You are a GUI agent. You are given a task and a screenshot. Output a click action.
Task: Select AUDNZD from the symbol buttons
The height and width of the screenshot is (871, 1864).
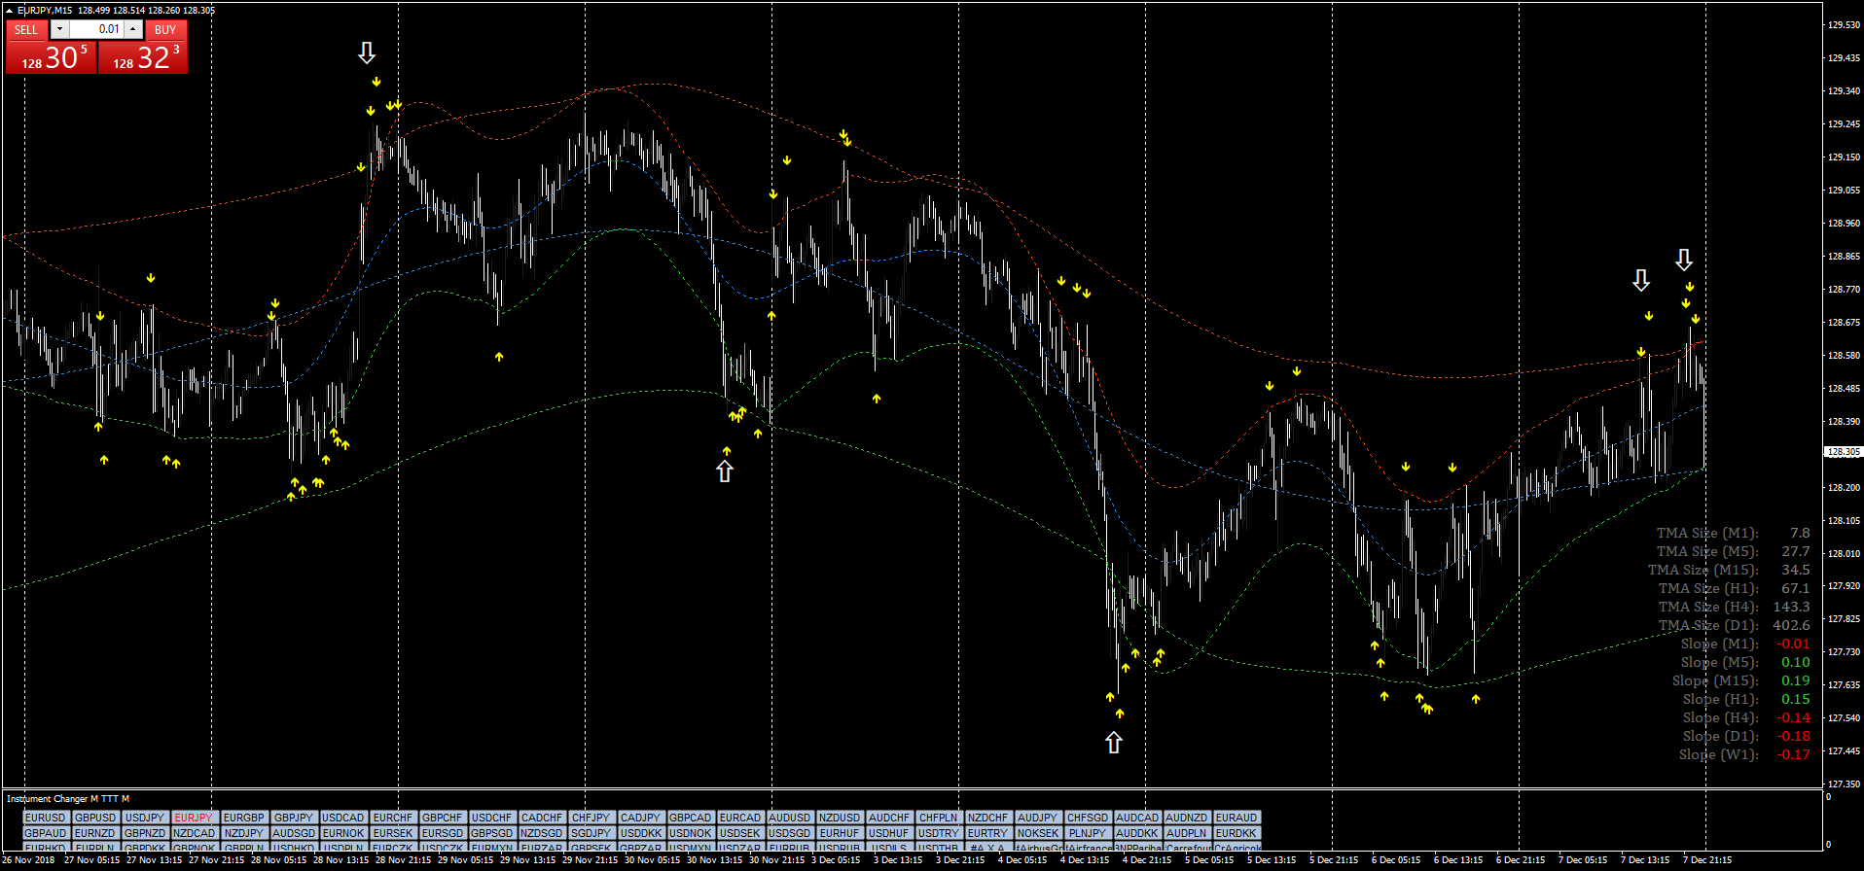point(1186,818)
